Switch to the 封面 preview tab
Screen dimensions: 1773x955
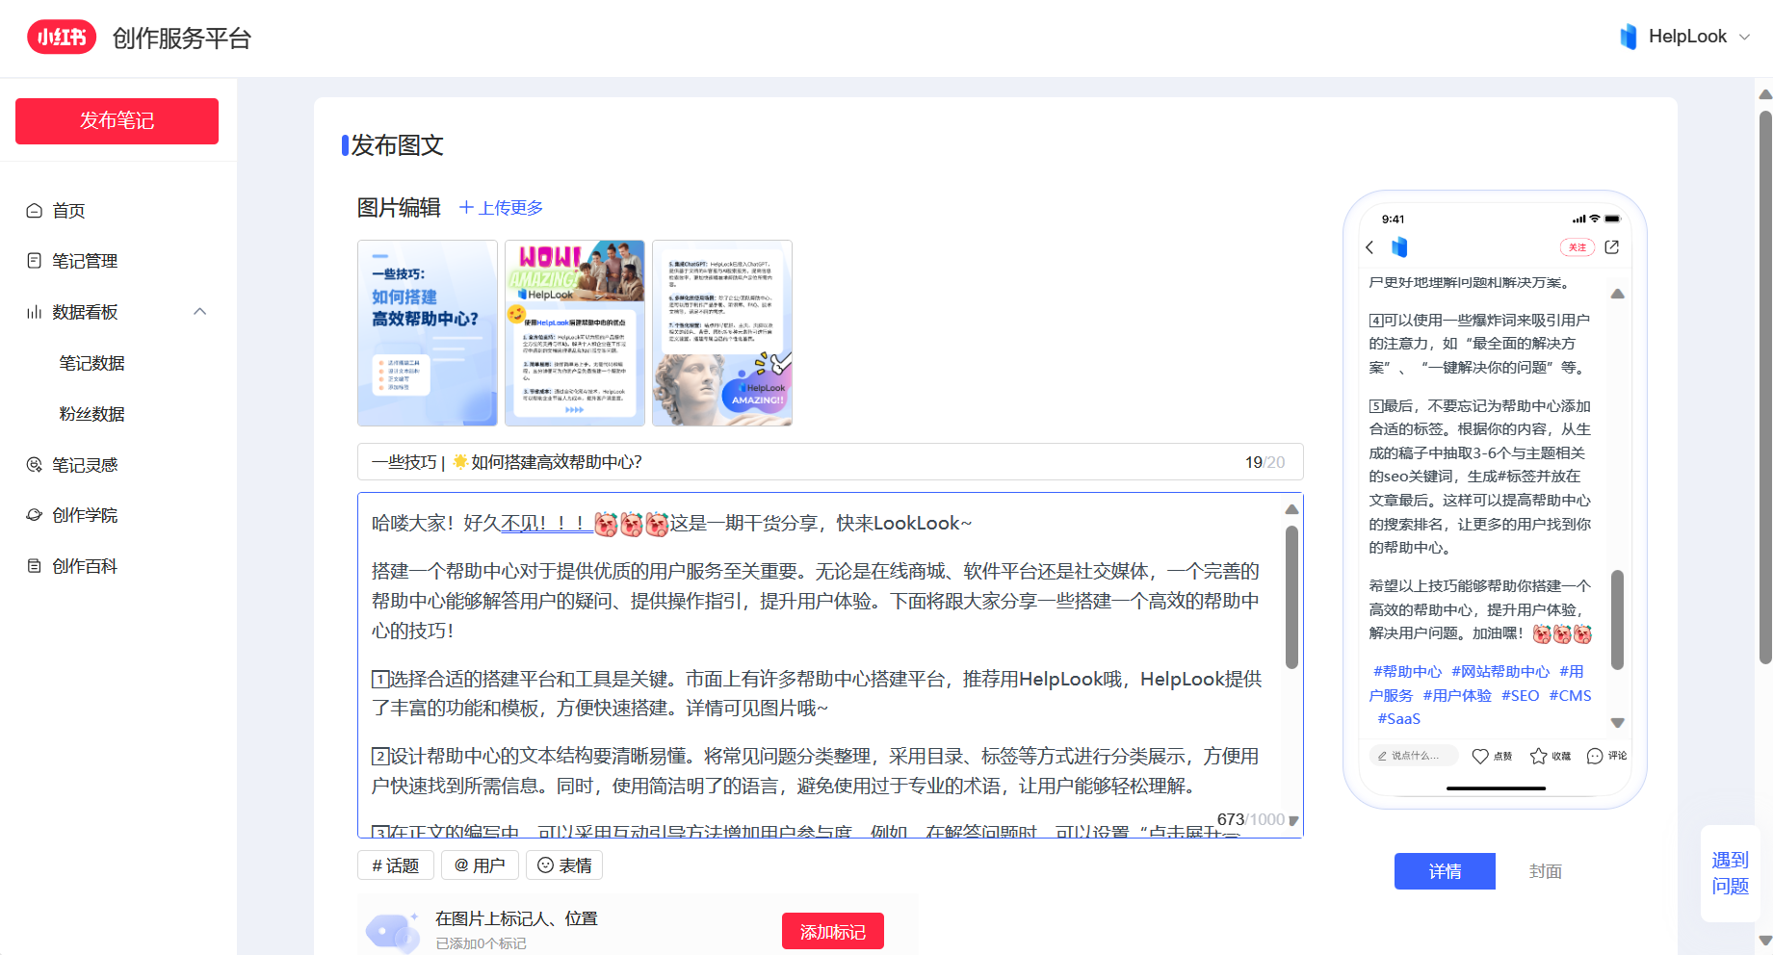click(1546, 871)
